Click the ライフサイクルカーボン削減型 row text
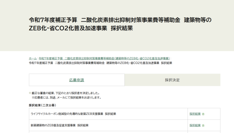Viewport: 234px width, 133px height. coord(73,114)
